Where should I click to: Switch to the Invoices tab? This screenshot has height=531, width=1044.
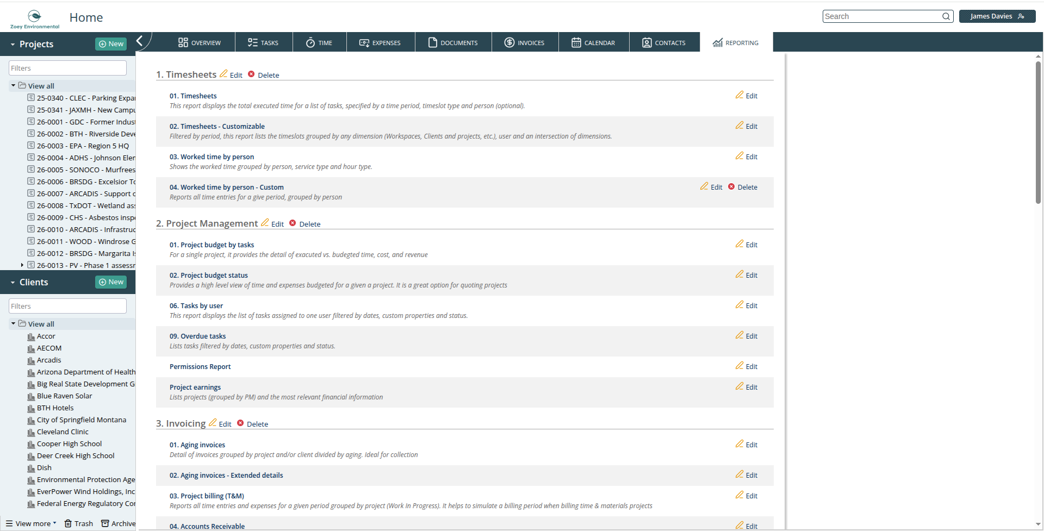click(x=525, y=42)
